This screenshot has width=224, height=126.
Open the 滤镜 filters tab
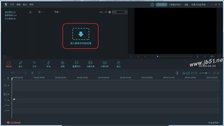tap(62, 64)
